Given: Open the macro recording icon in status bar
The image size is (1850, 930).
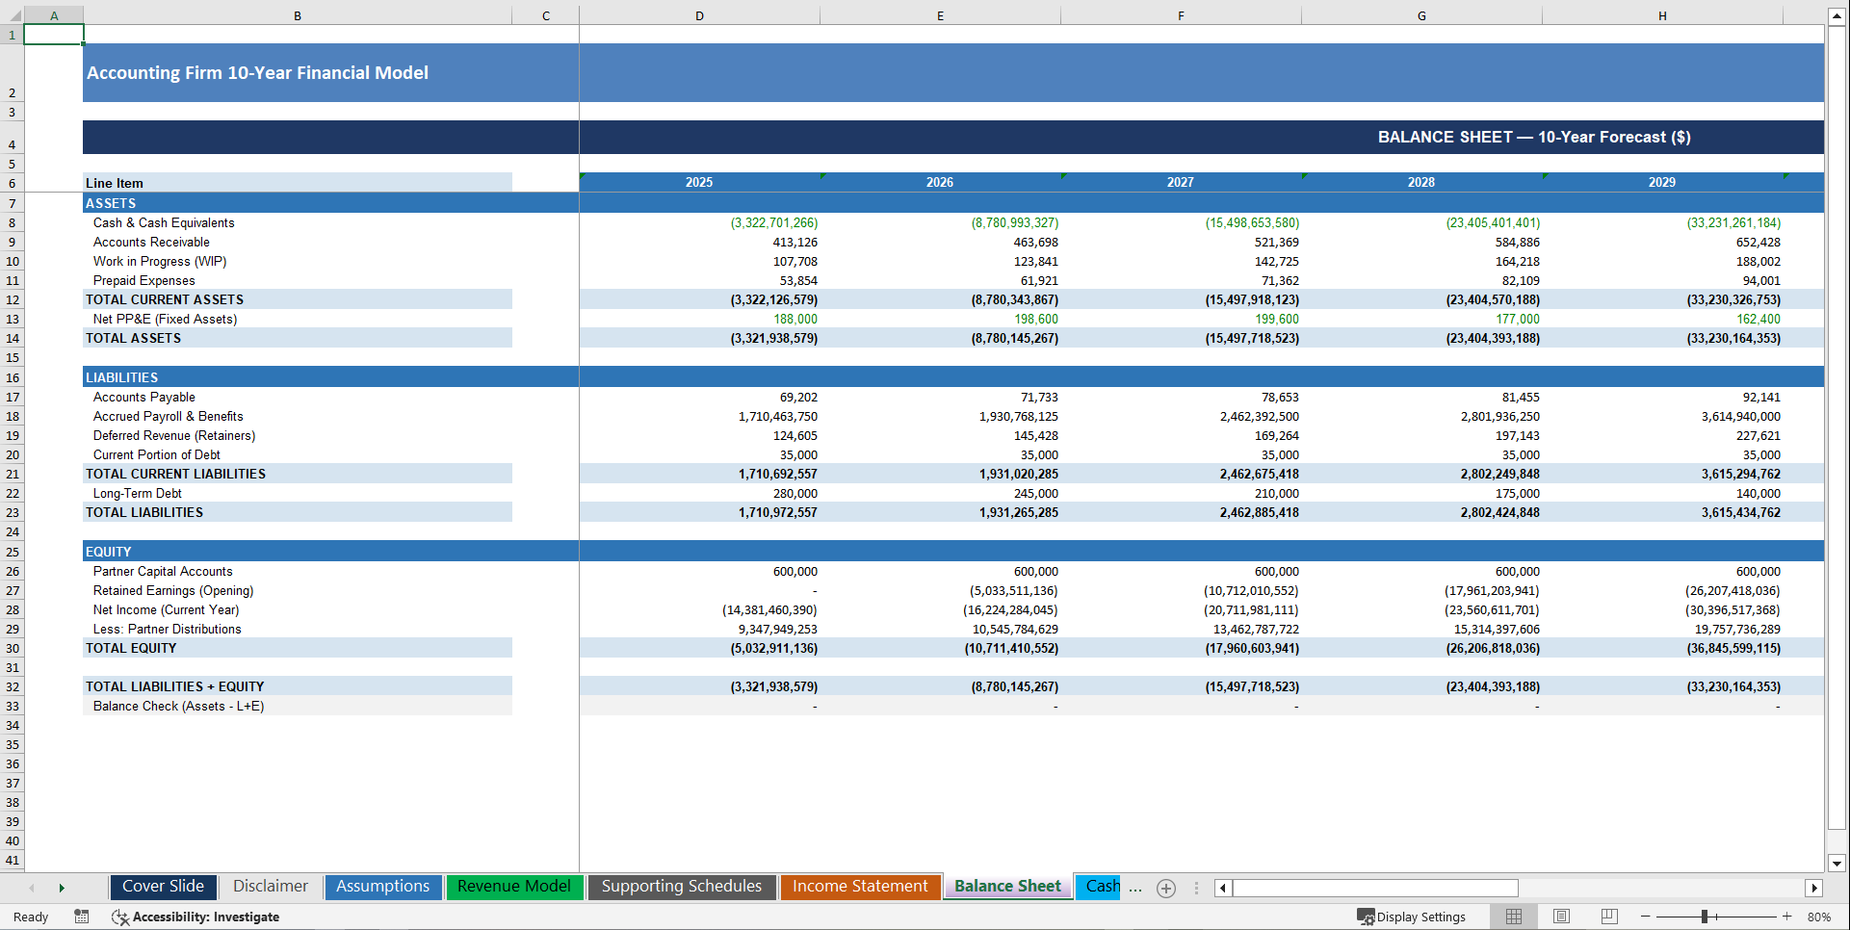Looking at the screenshot, I should pos(82,917).
